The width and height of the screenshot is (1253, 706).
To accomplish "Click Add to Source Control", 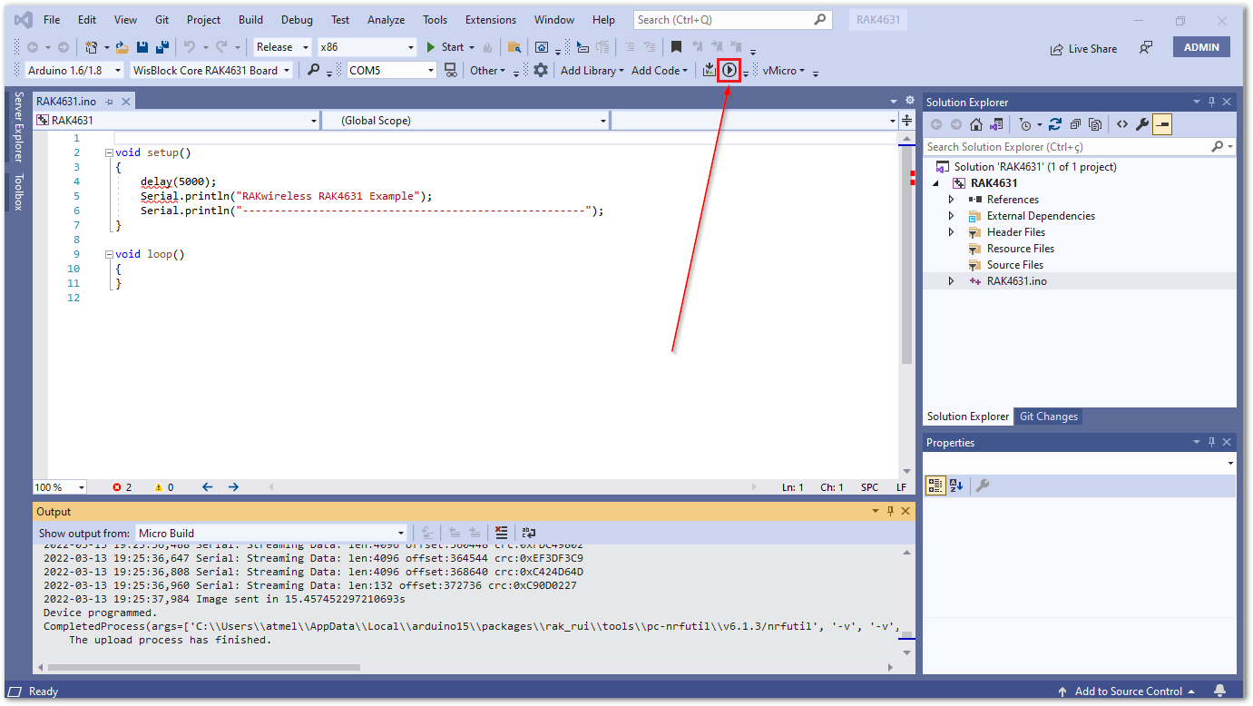I will click(x=1126, y=691).
